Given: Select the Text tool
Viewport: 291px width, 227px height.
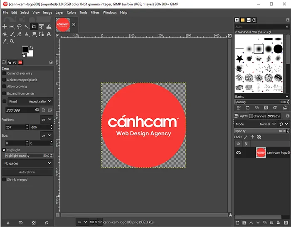Looking at the screenshot, I should [x=49, y=34].
